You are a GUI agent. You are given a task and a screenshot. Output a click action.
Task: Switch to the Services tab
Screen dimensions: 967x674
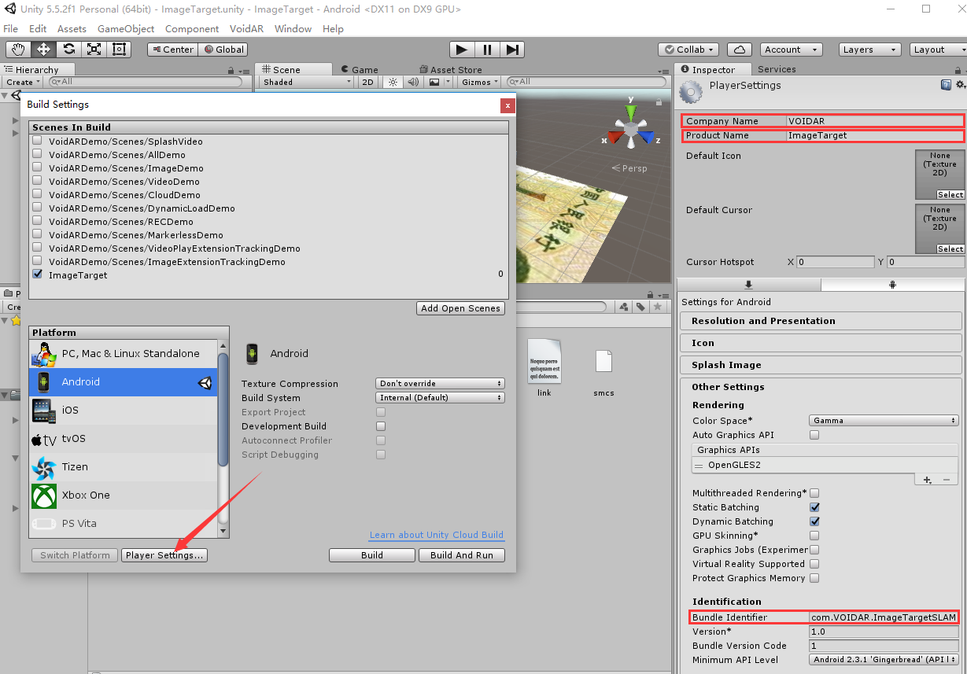(x=776, y=69)
